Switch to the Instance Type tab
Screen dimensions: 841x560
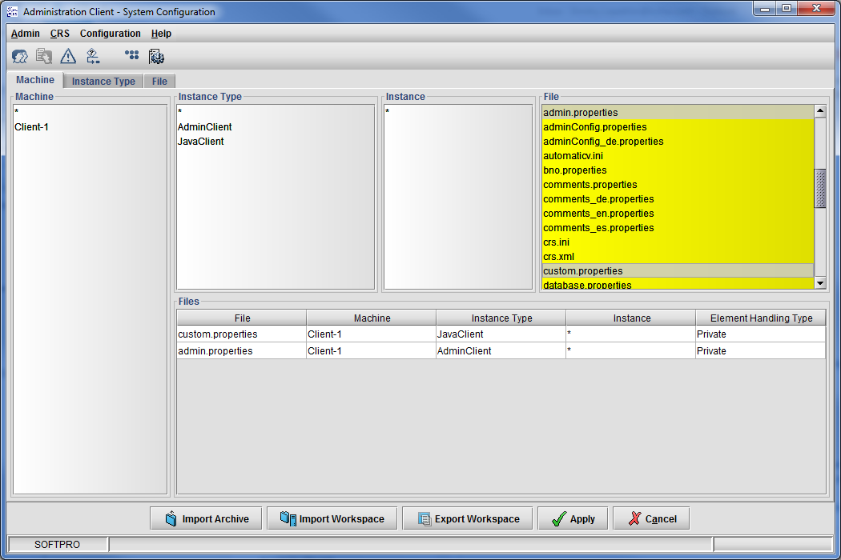coord(103,81)
